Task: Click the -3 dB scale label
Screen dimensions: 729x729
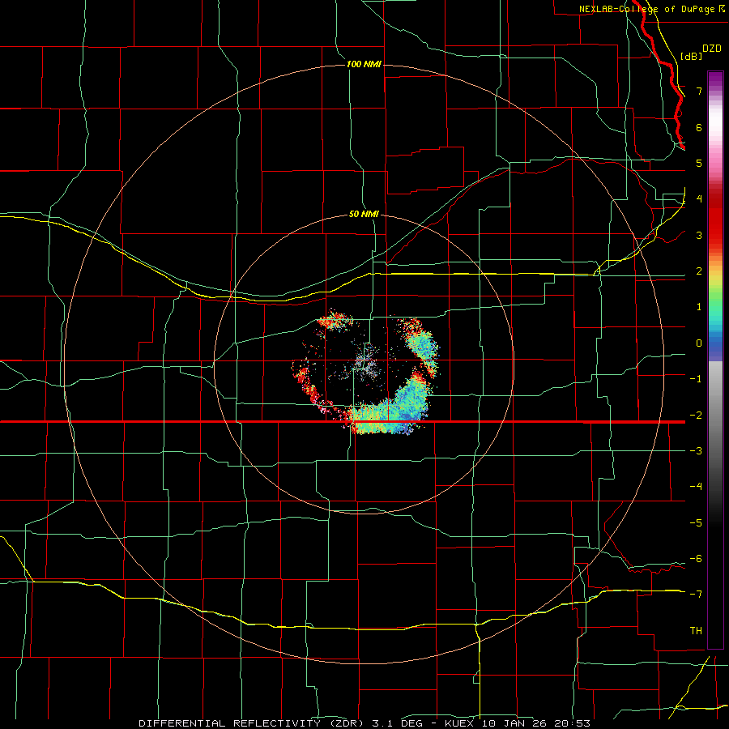Action: pos(696,451)
